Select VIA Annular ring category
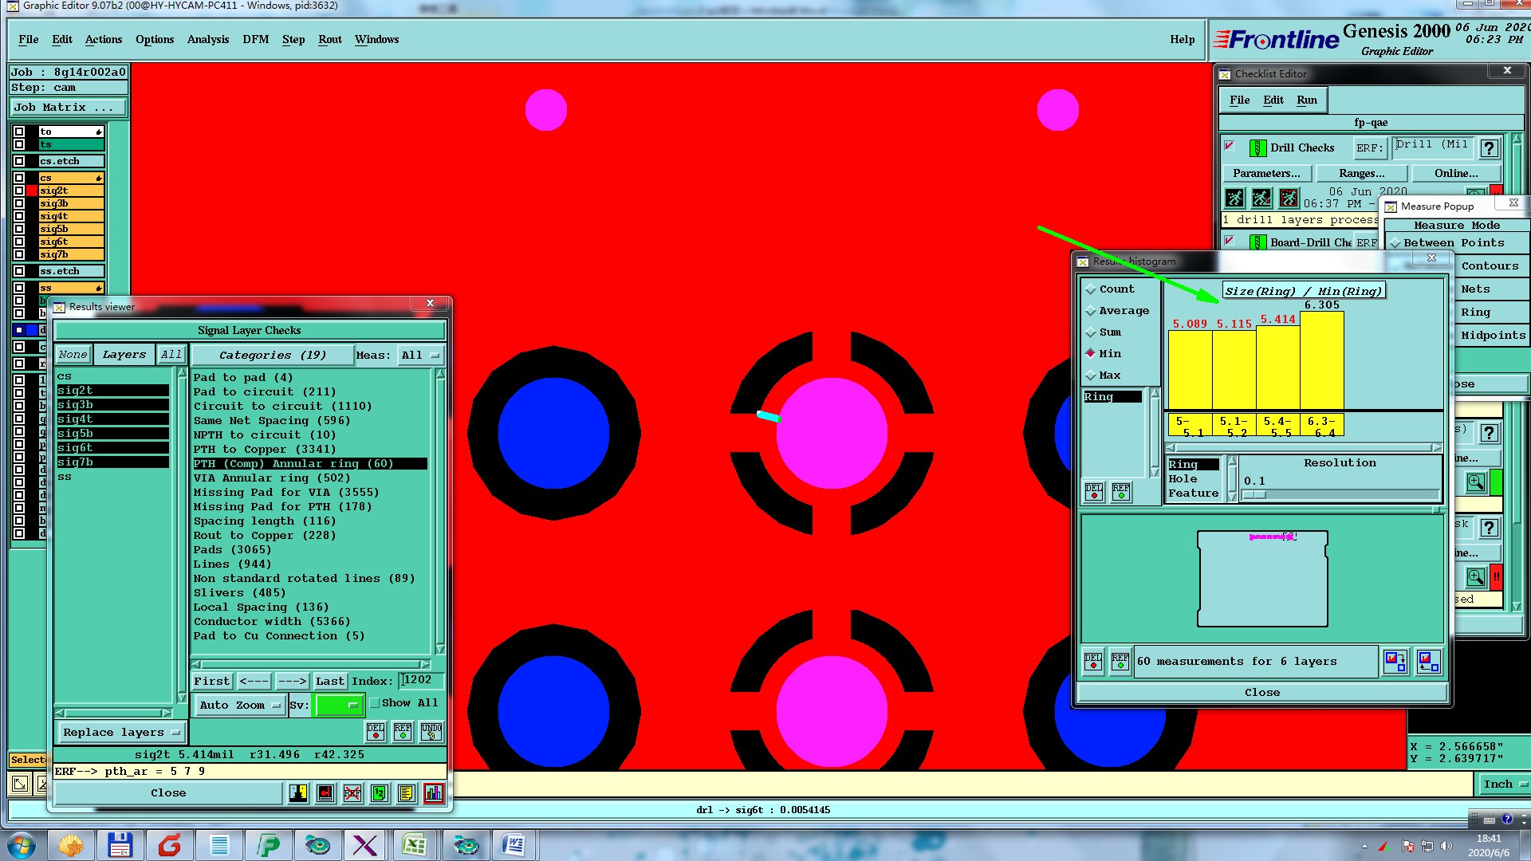 point(271,478)
